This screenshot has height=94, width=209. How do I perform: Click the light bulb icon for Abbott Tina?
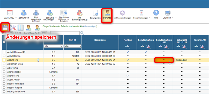[38, 60]
